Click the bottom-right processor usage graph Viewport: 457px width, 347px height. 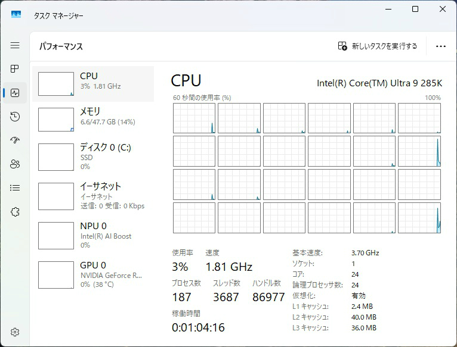click(419, 218)
